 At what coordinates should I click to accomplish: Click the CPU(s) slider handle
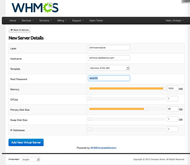(90, 99)
